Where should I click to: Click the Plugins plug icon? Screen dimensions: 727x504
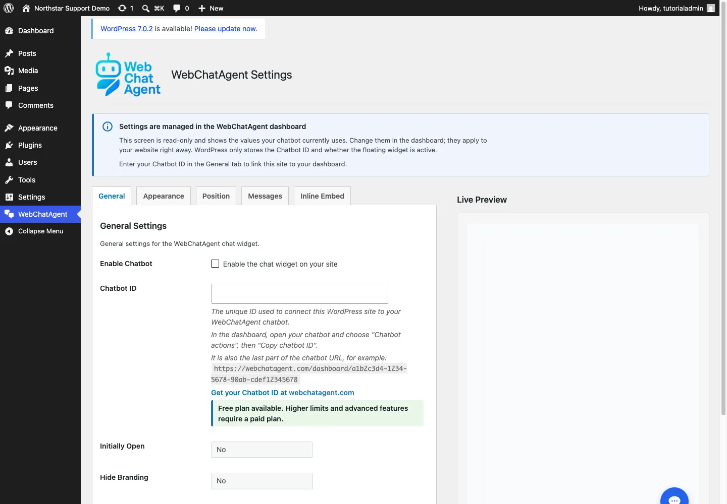(9, 145)
